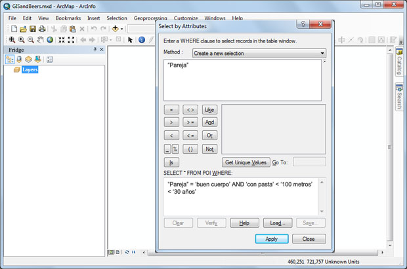This screenshot has height=269, width=407.
Task: Apply the attribute selection
Action: [x=272, y=239]
